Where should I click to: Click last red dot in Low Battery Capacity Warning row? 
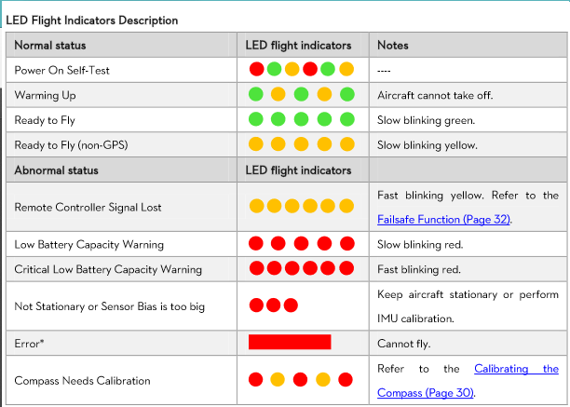(x=346, y=244)
